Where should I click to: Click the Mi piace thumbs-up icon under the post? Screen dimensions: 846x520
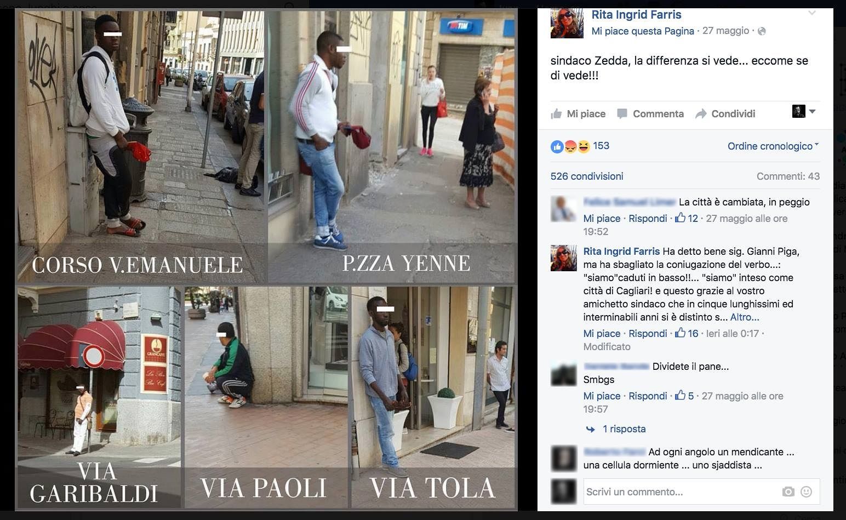(x=556, y=113)
